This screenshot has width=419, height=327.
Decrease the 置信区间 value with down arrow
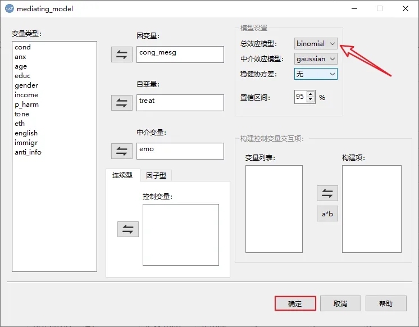point(311,100)
